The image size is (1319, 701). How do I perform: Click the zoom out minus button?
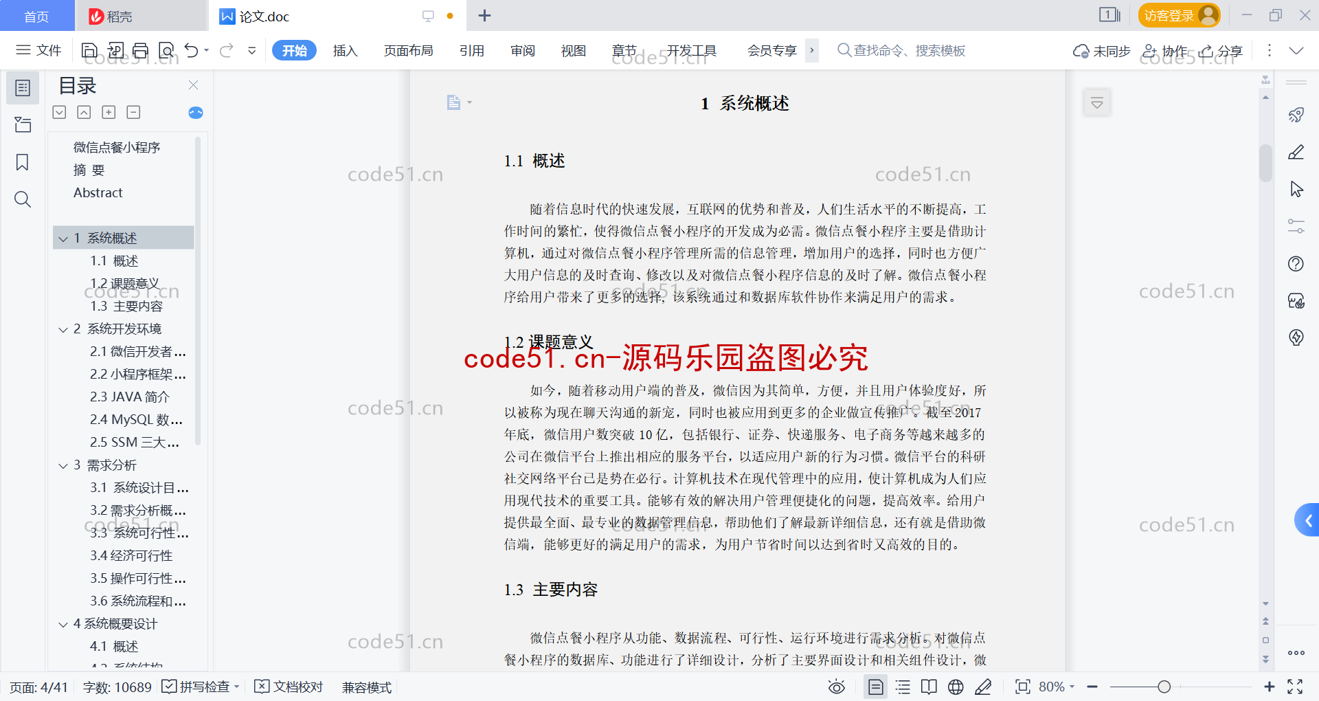click(x=1092, y=687)
